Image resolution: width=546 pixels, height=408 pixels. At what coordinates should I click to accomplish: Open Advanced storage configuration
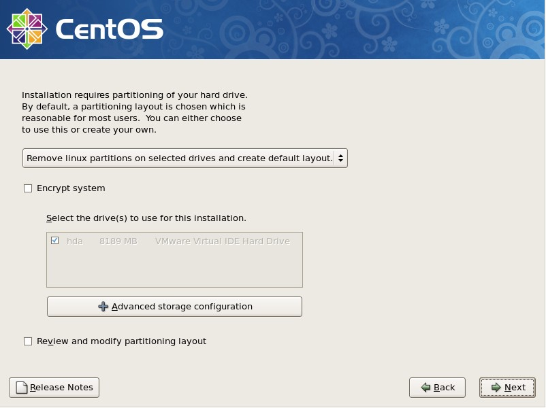point(174,307)
